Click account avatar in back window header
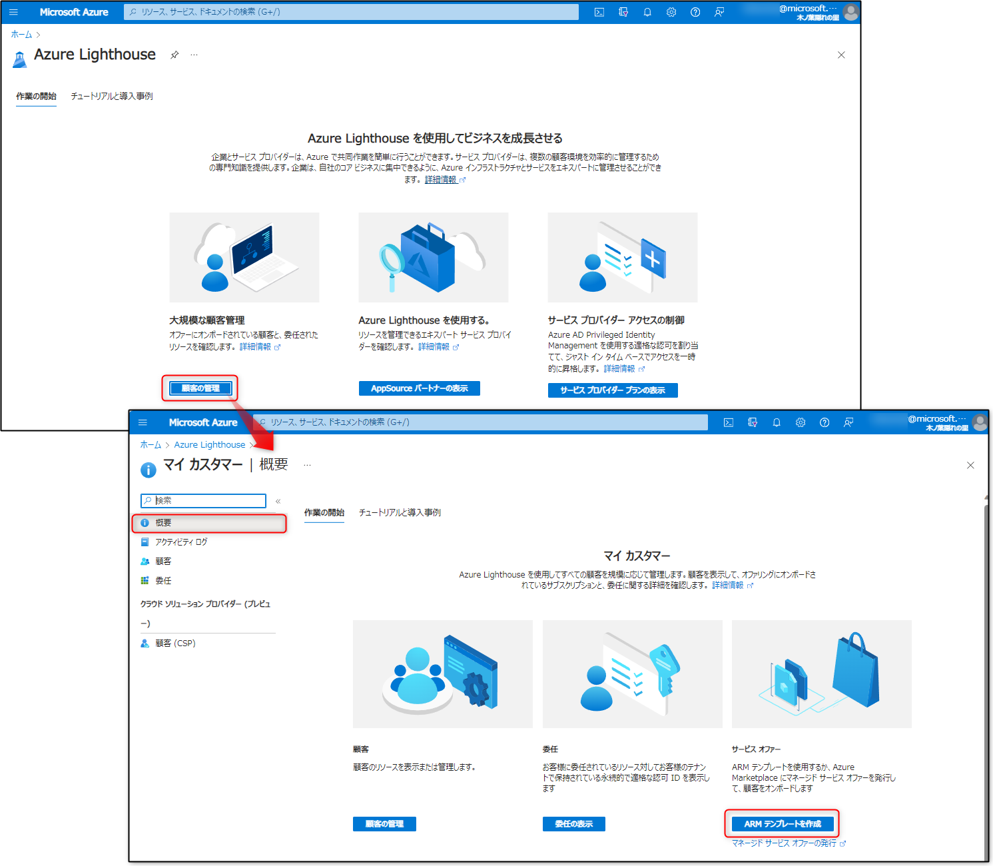993x866 pixels. [x=850, y=12]
